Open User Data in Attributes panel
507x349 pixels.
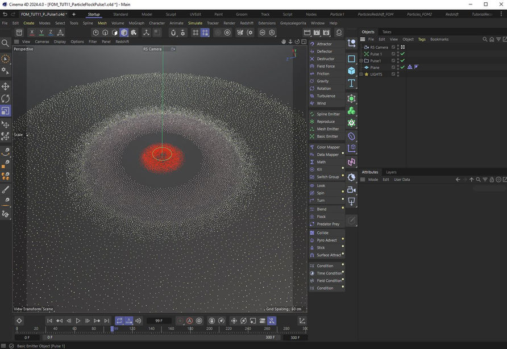click(402, 180)
